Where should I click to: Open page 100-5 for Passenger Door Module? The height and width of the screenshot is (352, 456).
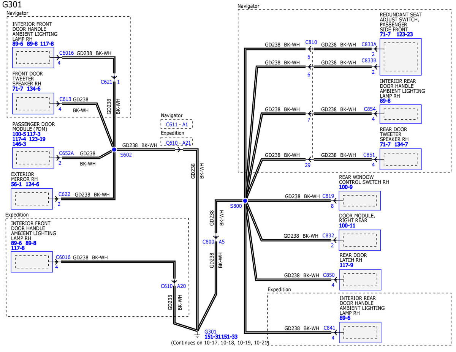(x=19, y=134)
